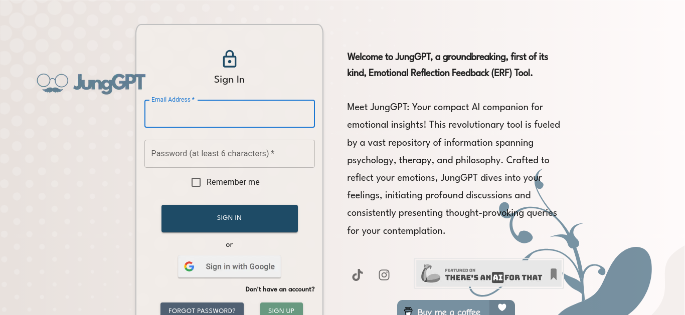Click into the Password field
Screen dimensions: 685x315
(230, 154)
